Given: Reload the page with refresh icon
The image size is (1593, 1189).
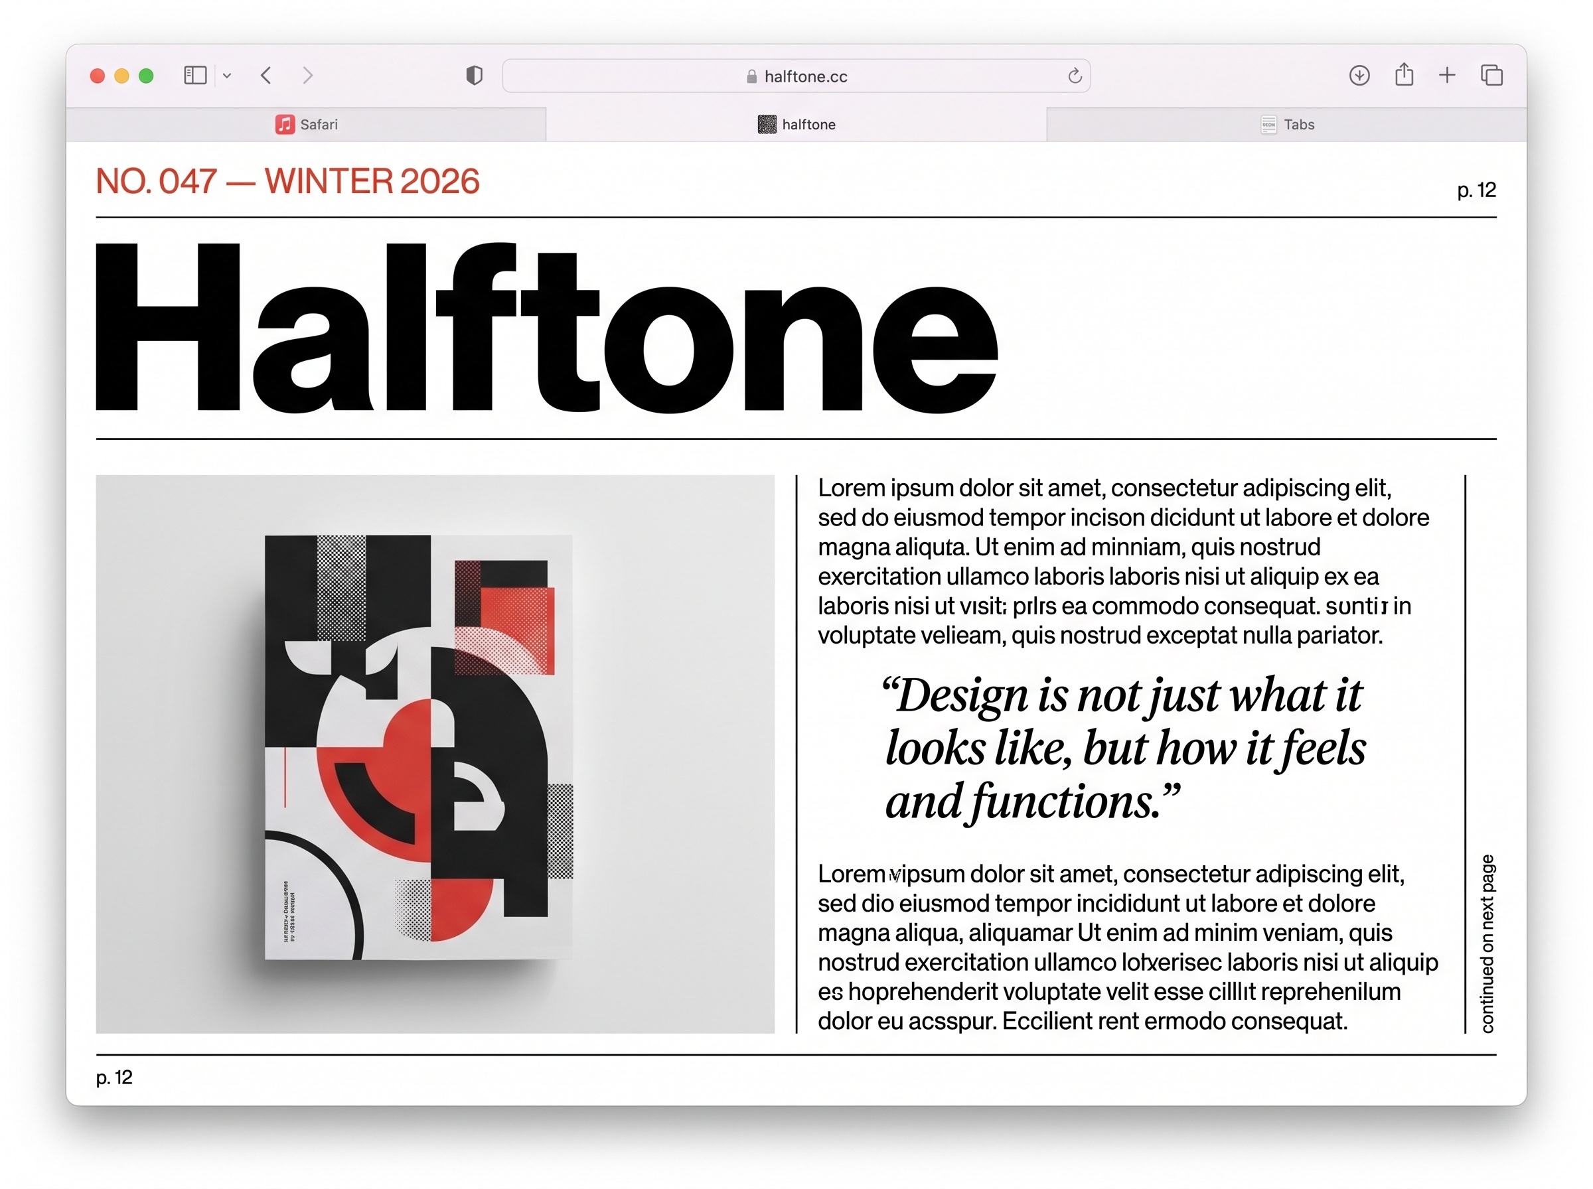Looking at the screenshot, I should 1074,76.
